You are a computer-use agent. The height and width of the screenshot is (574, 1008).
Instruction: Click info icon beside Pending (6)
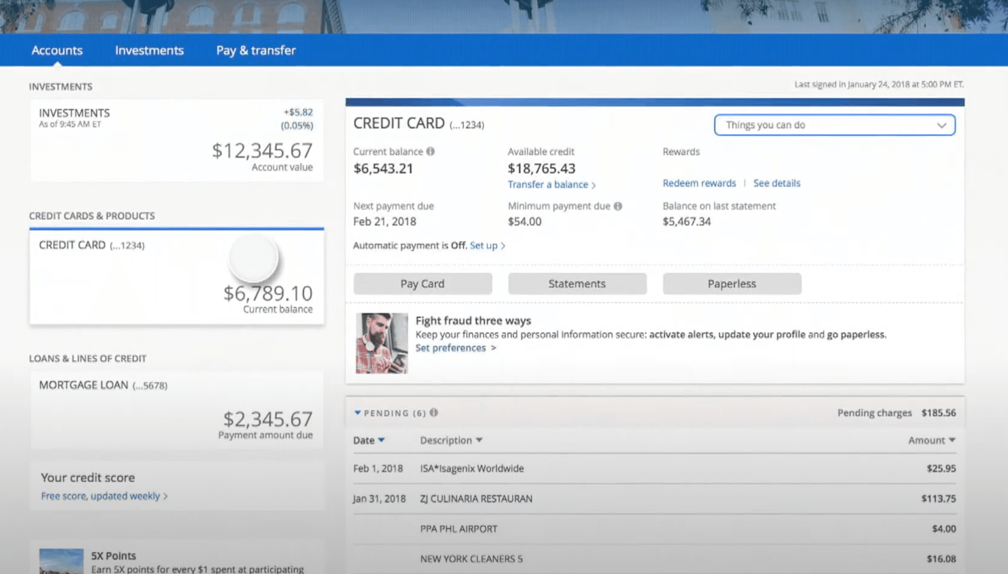pos(434,412)
